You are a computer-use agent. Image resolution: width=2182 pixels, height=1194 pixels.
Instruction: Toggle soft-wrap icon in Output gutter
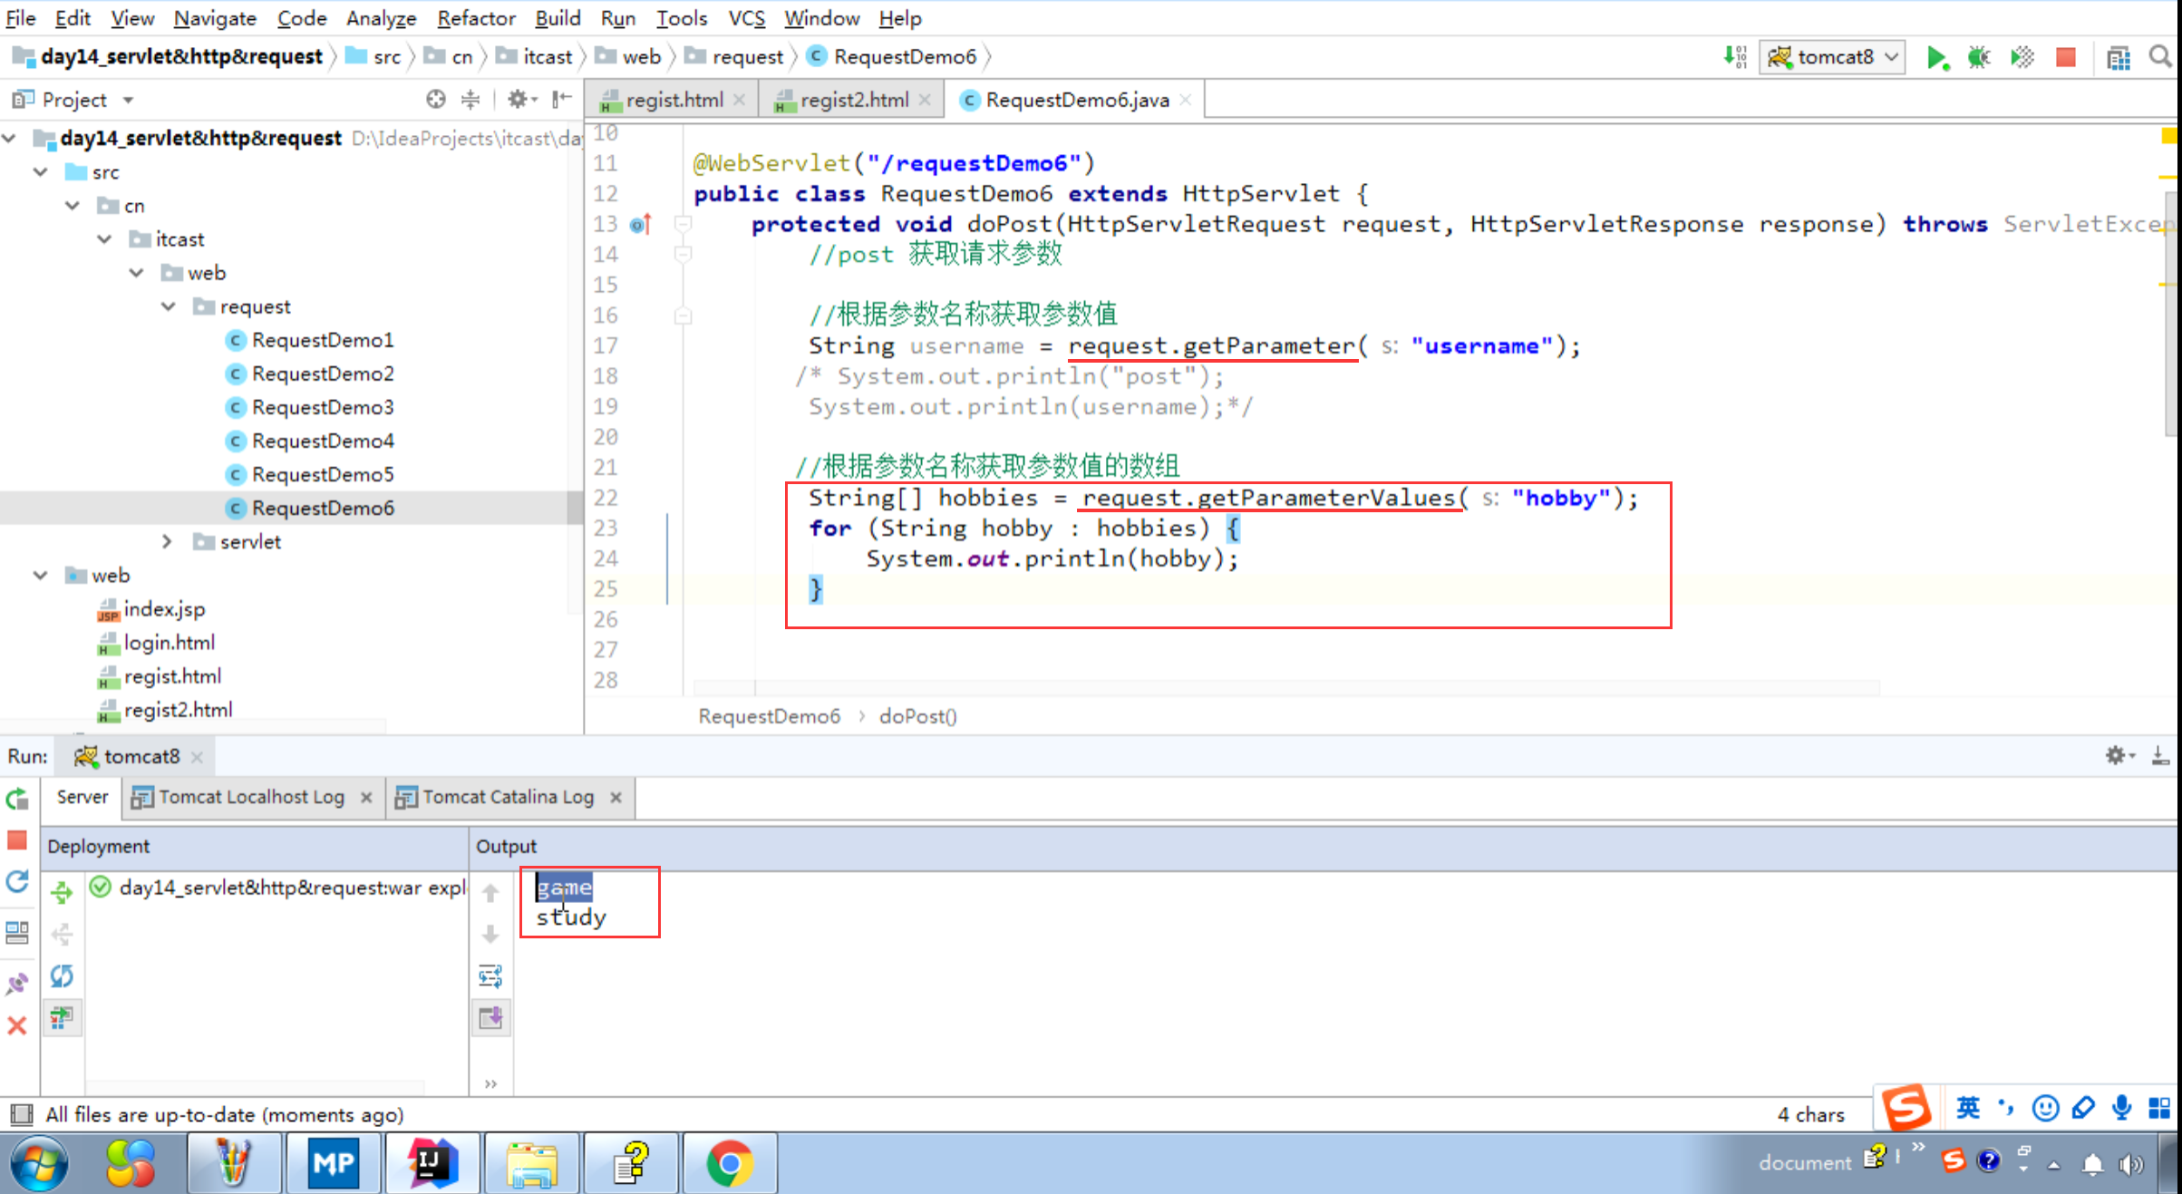tap(490, 976)
